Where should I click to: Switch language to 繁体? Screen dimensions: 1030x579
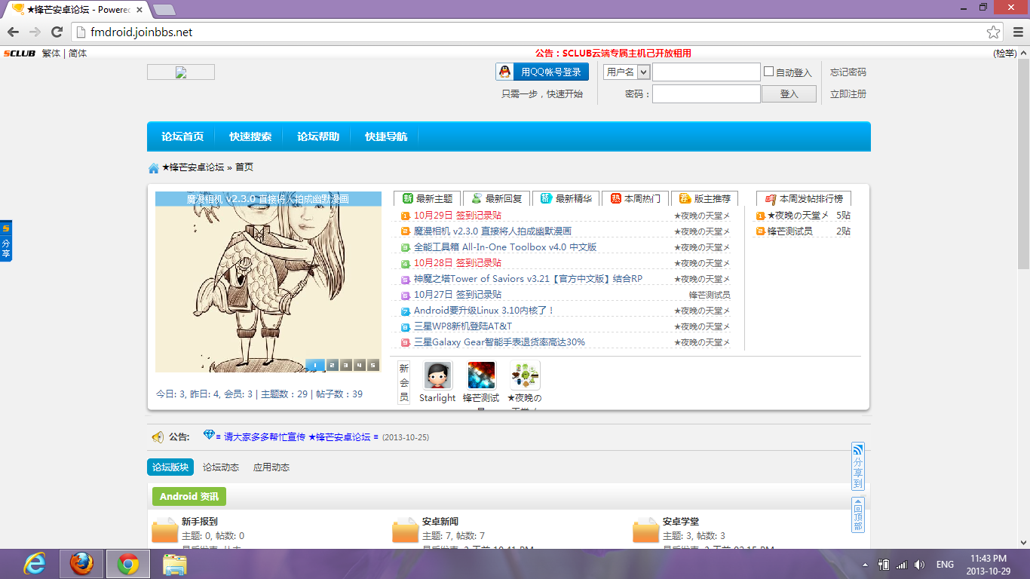click(51, 54)
